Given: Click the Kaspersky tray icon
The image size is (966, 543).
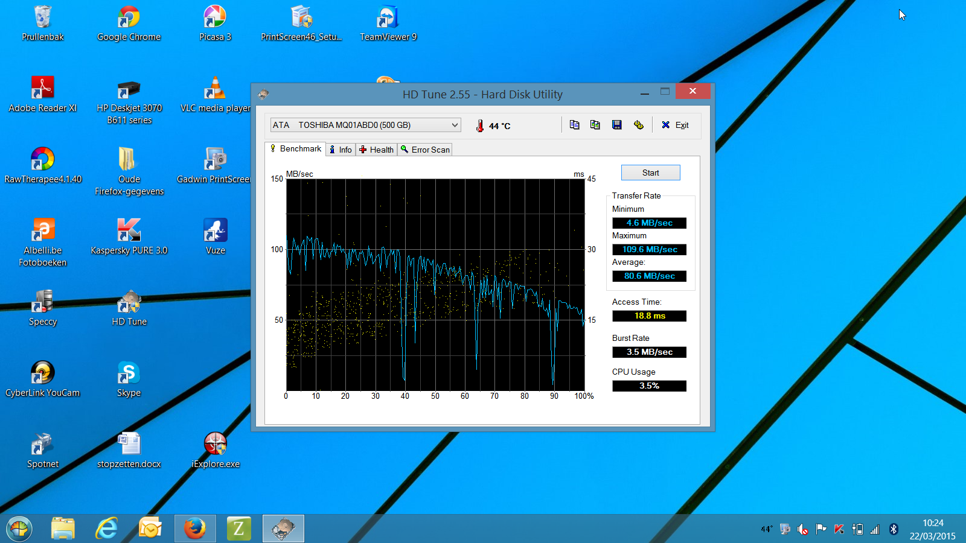Looking at the screenshot, I should (839, 529).
